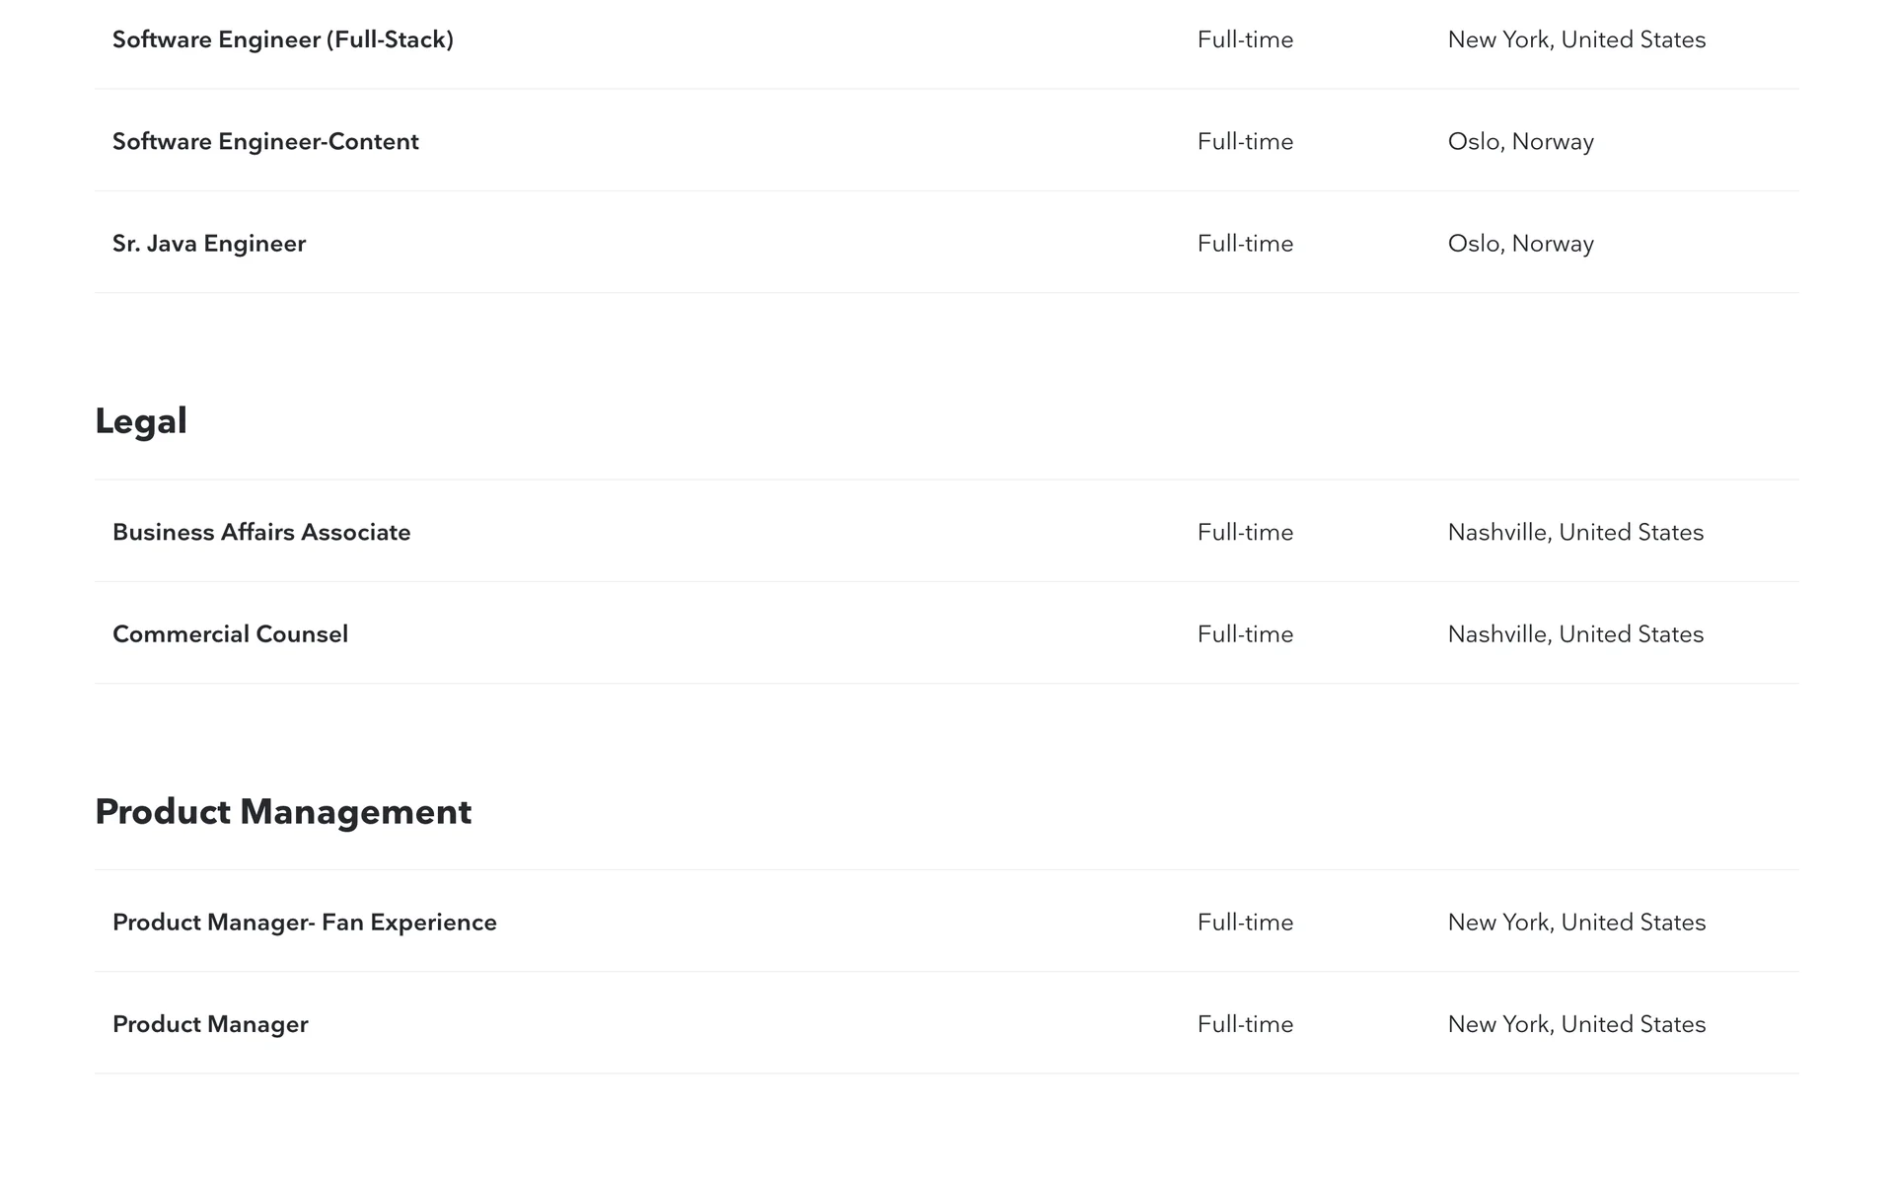This screenshot has height=1184, width=1894.
Task: Click Full-time label in Product Manager- Fan Experience row
Action: (1245, 922)
